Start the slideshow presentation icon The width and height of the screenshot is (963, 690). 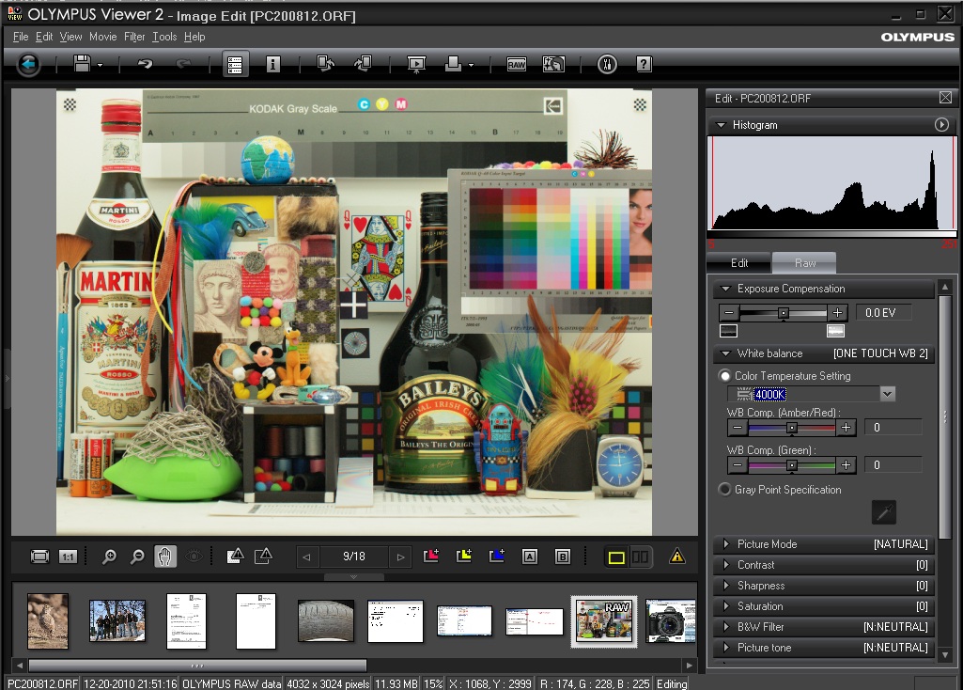pyautogui.click(x=416, y=64)
